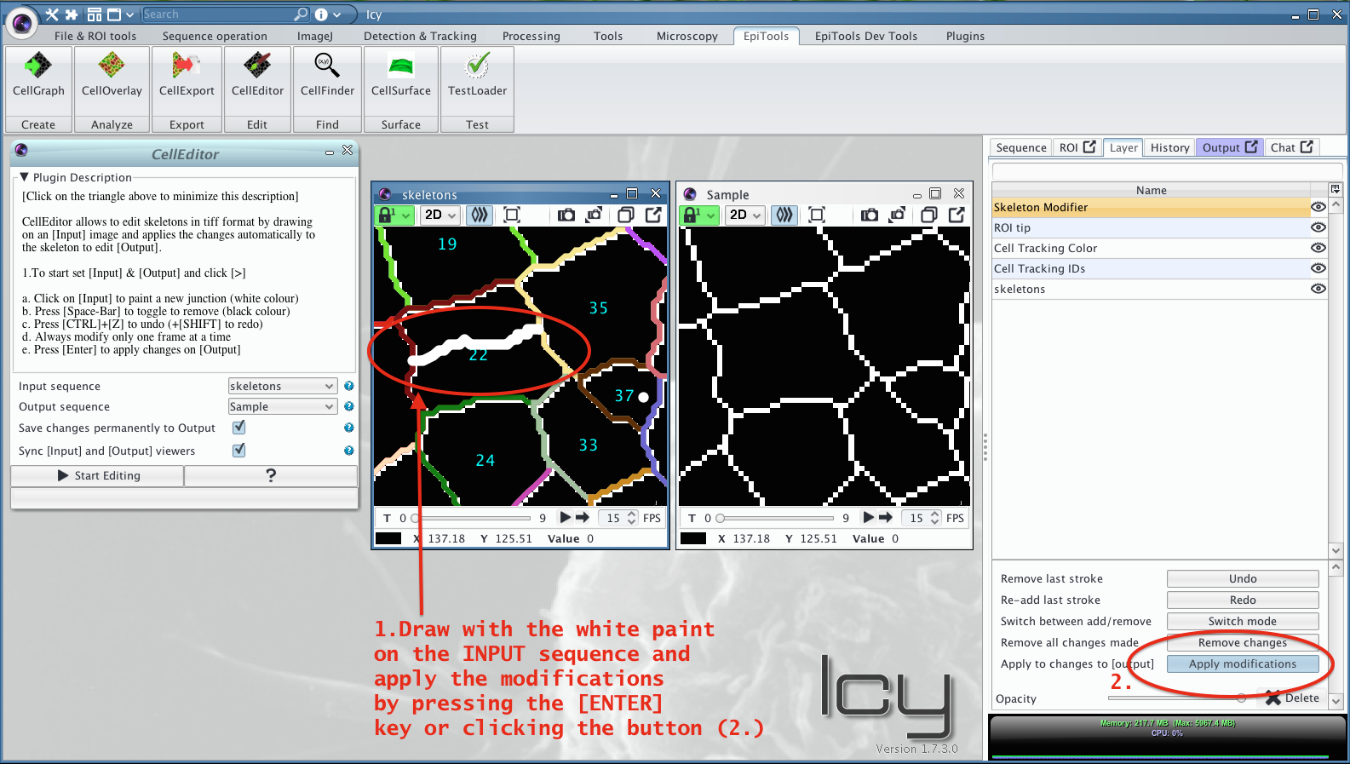Change 2D view mode in the Sample viewer
Image resolution: width=1350 pixels, height=764 pixels.
[745, 215]
